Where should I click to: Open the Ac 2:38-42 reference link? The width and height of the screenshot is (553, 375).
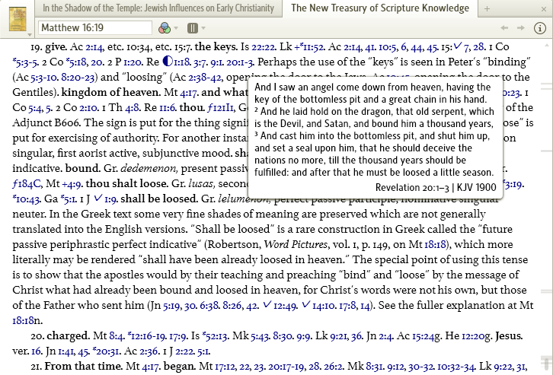click(x=205, y=77)
